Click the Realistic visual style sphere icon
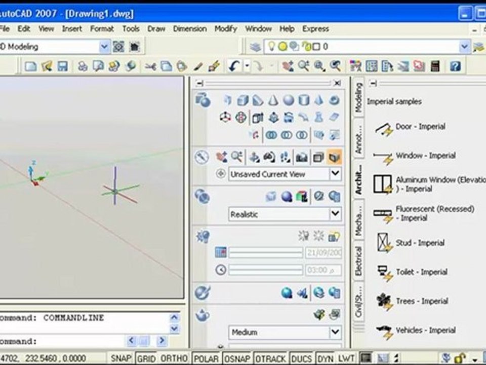The image size is (486, 365). (x=287, y=196)
